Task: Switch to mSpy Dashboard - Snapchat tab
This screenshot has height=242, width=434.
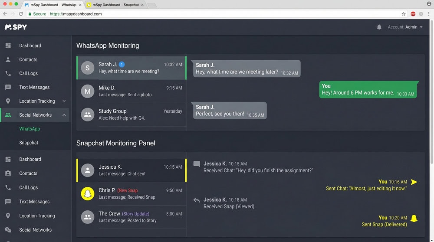Action: (x=115, y=5)
